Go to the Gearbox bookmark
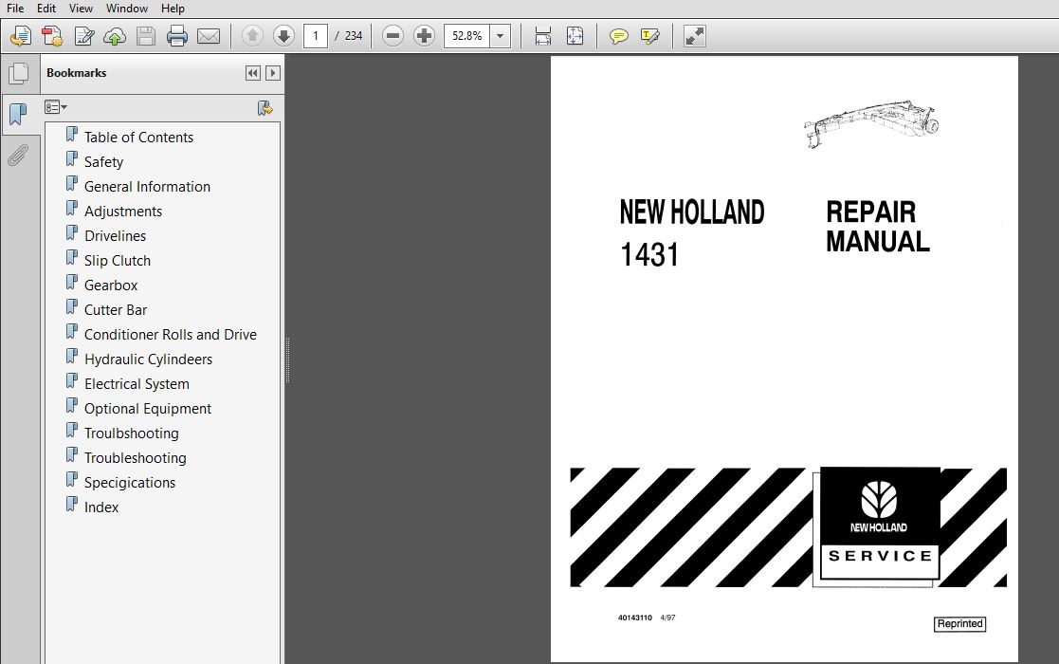1059x664 pixels. pyautogui.click(x=111, y=286)
